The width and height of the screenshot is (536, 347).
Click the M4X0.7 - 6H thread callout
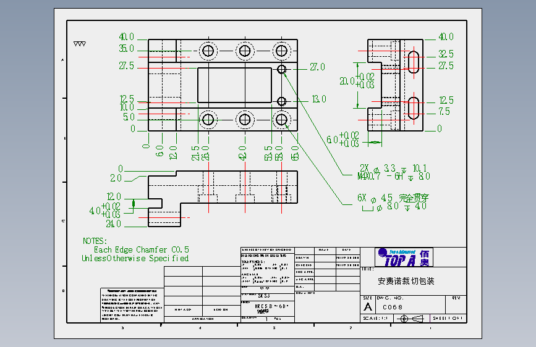(x=394, y=176)
